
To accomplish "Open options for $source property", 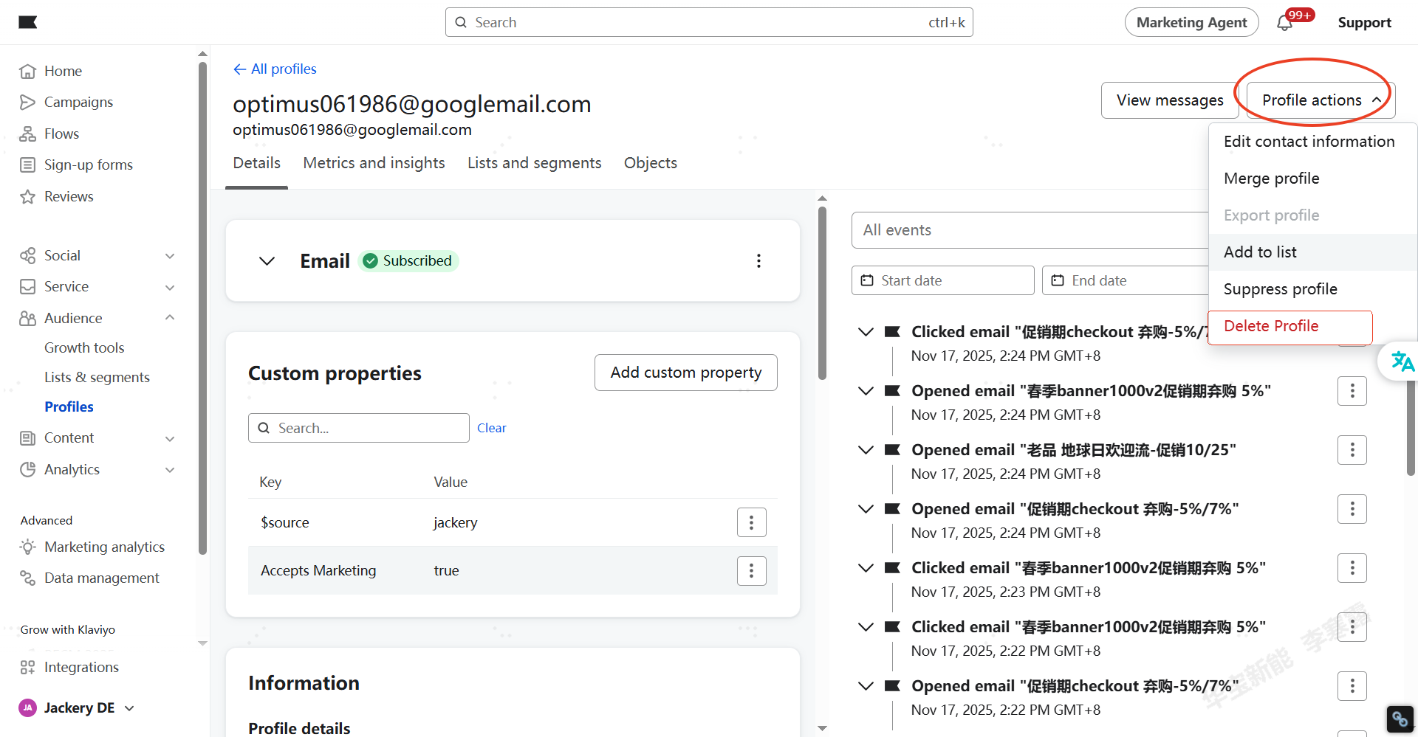I will click(751, 522).
